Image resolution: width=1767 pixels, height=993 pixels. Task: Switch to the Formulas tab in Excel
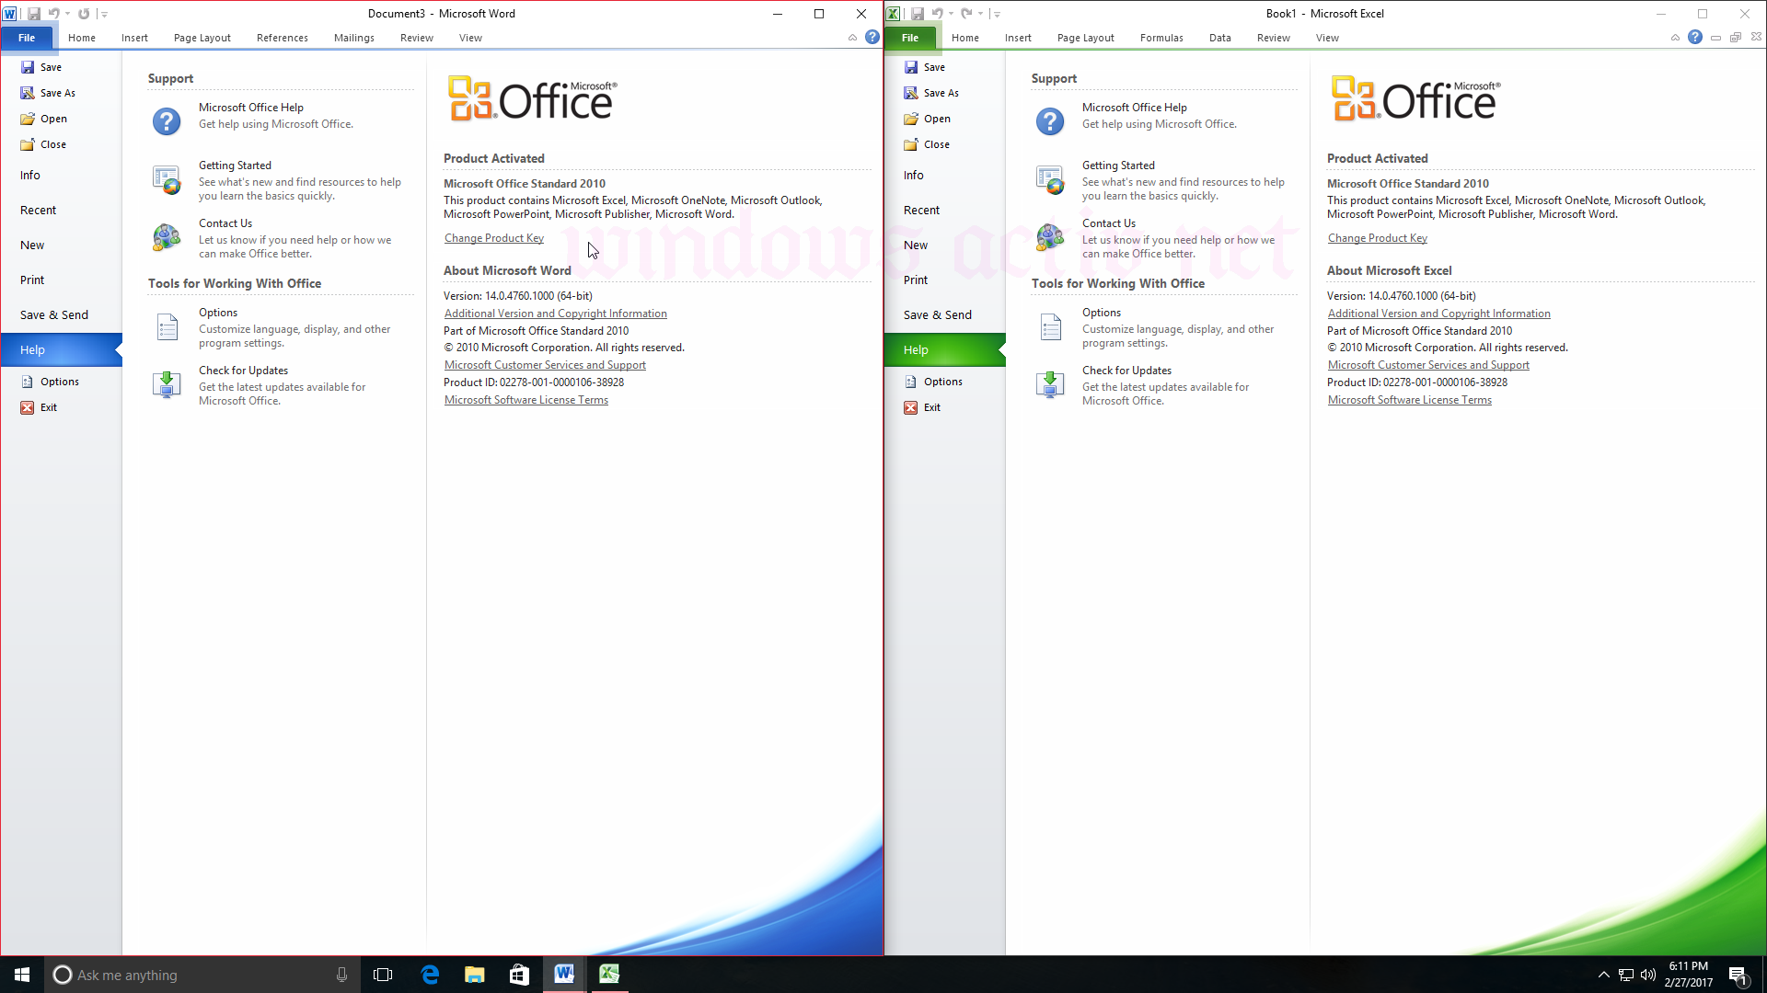click(x=1161, y=38)
